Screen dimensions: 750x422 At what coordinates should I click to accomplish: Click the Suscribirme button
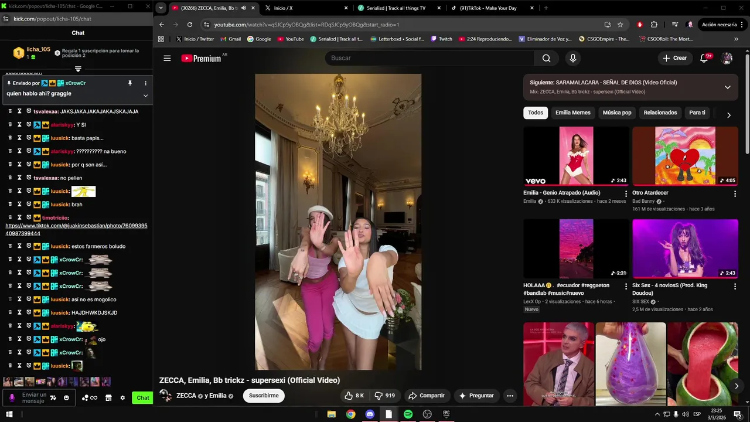click(x=264, y=396)
